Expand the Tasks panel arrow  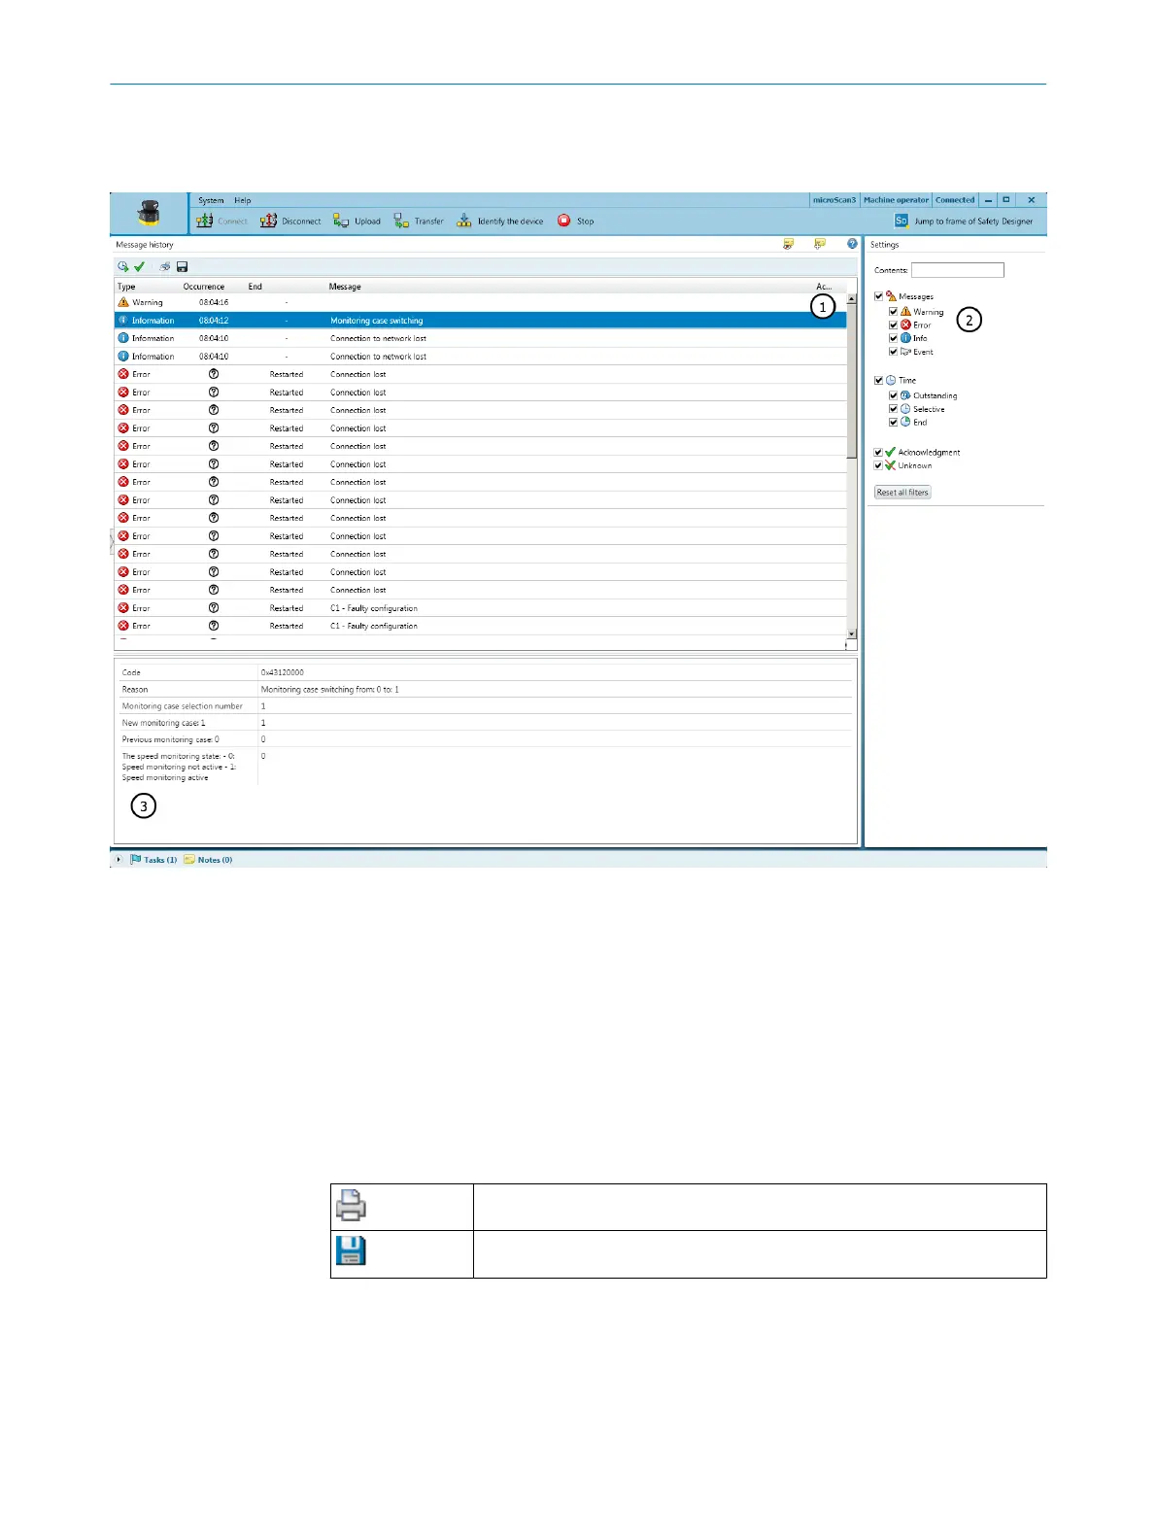pos(119,860)
